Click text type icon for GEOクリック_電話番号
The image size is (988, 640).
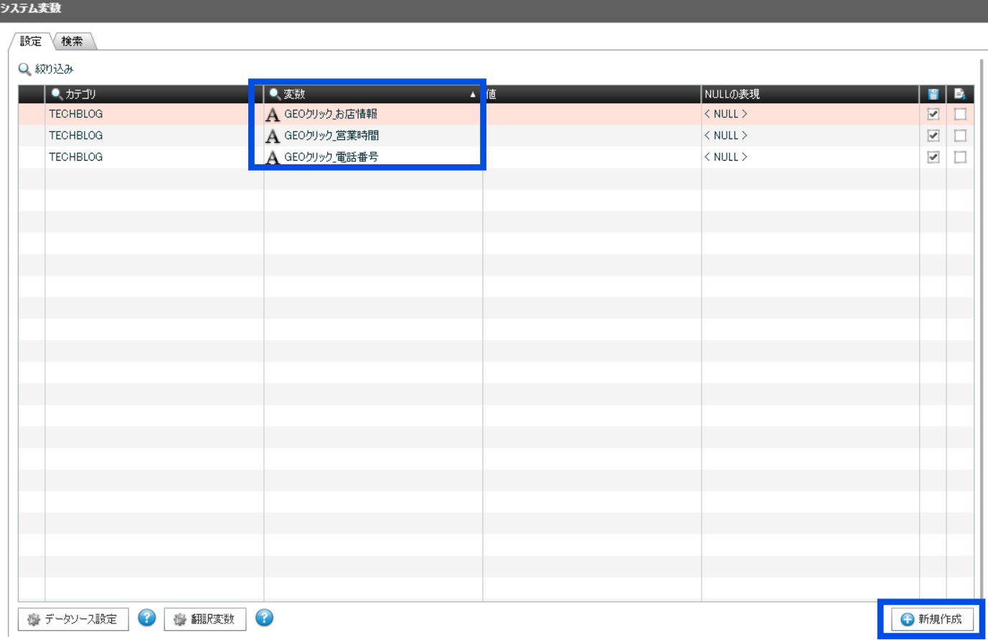(273, 157)
